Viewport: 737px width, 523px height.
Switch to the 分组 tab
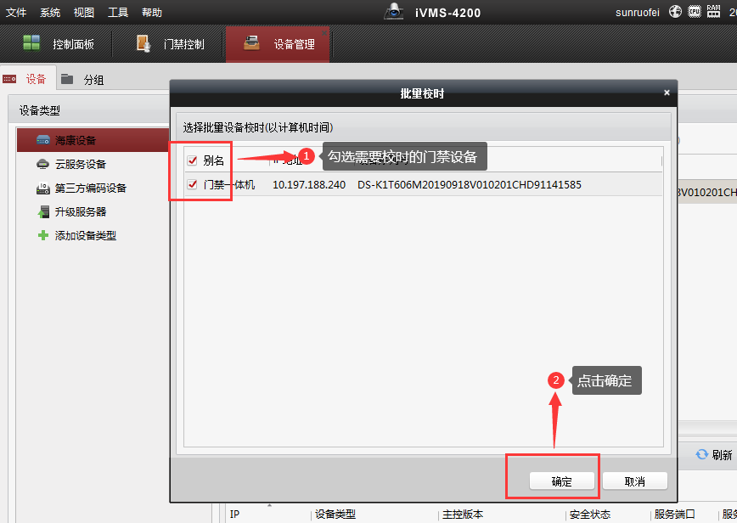click(93, 80)
